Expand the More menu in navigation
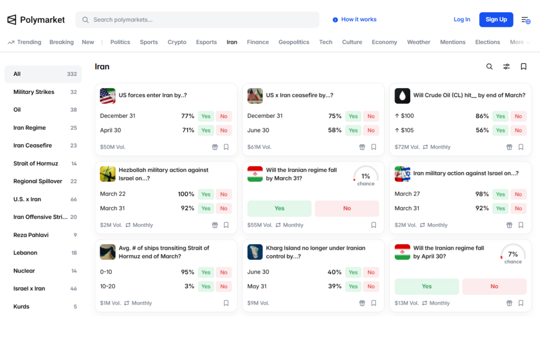Image resolution: width=540 pixels, height=360 pixels. pyautogui.click(x=519, y=42)
